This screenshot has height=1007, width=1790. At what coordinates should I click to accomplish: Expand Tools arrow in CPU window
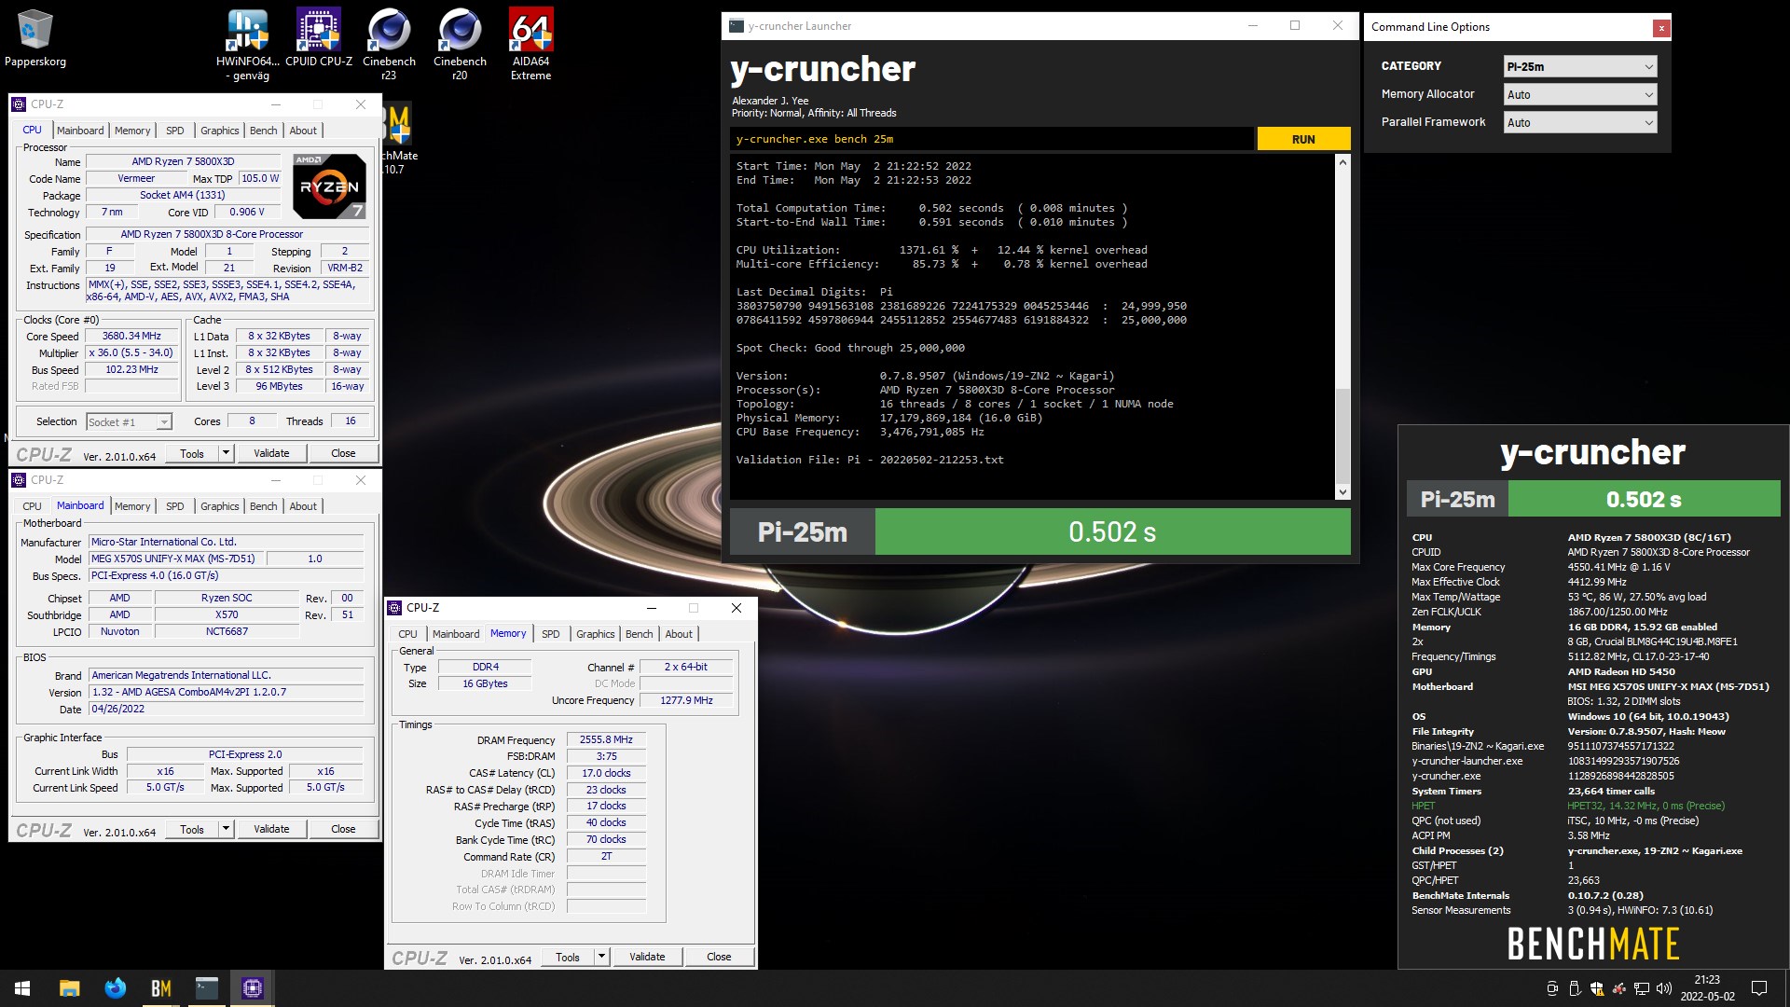coord(226,453)
